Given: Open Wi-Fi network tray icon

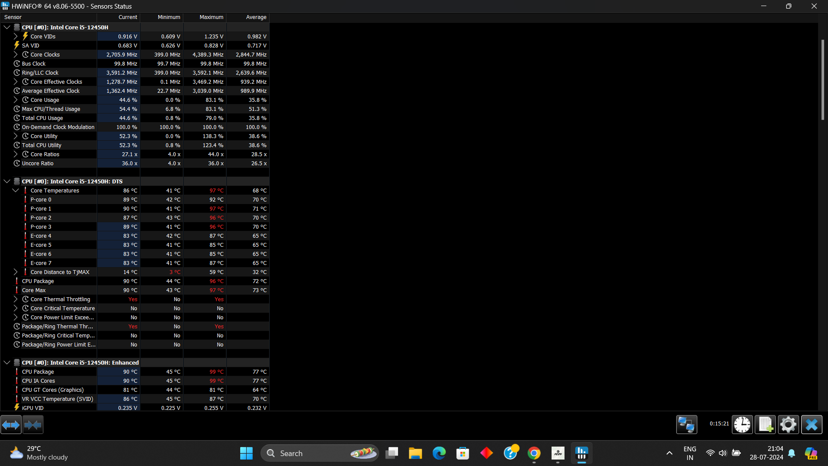Looking at the screenshot, I should pyautogui.click(x=710, y=453).
